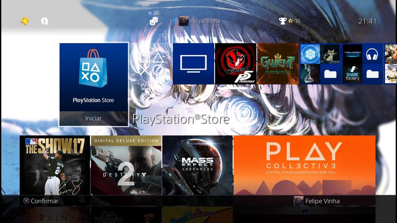Select the blue hexagon app icon in folder

(310, 54)
